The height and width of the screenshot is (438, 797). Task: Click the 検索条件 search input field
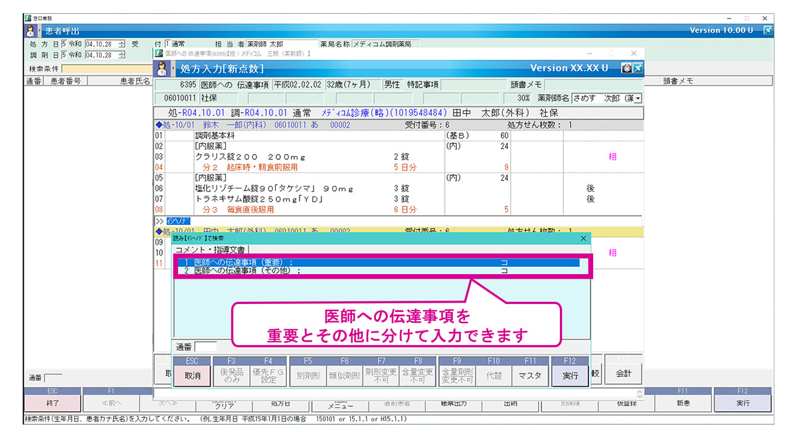pos(107,68)
